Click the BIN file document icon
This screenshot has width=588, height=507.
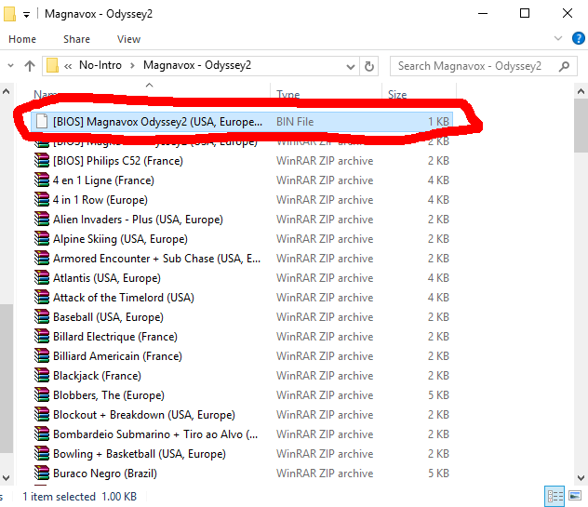pos(42,122)
